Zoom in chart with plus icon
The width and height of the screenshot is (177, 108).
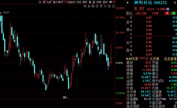coord(109,6)
